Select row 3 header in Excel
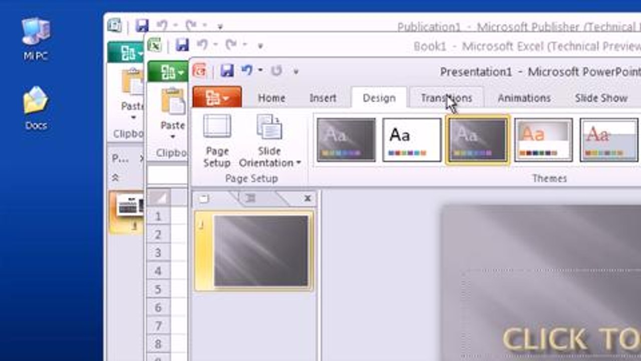The width and height of the screenshot is (641, 361). pyautogui.click(x=158, y=253)
